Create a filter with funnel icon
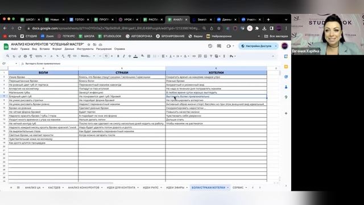This screenshot has height=205, width=364. click(x=211, y=56)
